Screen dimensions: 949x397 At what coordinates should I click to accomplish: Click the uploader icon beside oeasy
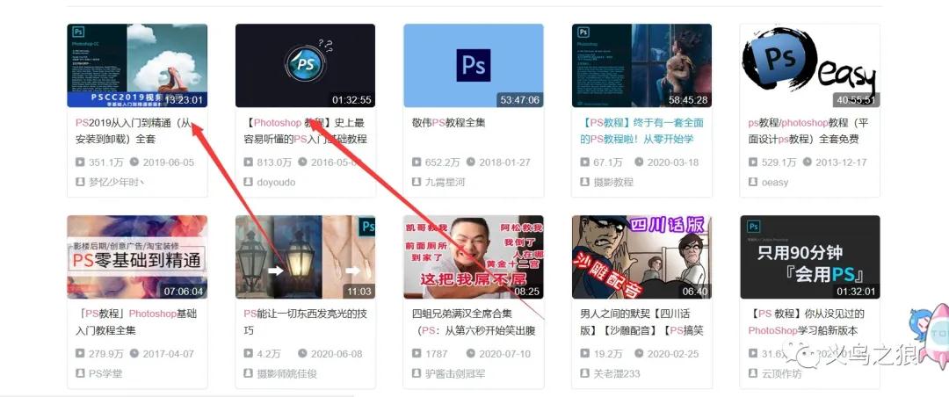(754, 182)
